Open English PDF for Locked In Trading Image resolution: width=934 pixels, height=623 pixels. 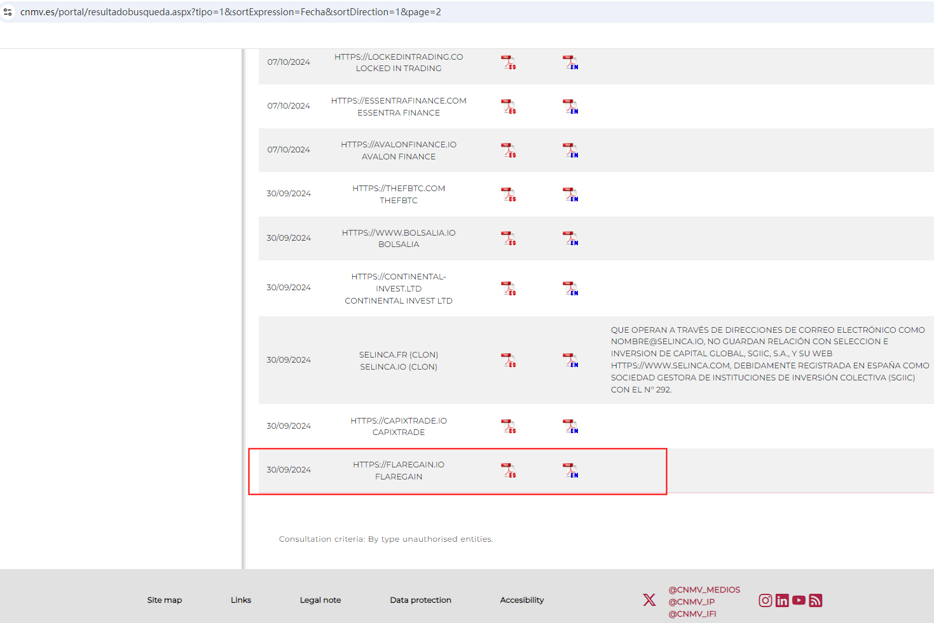click(x=570, y=62)
